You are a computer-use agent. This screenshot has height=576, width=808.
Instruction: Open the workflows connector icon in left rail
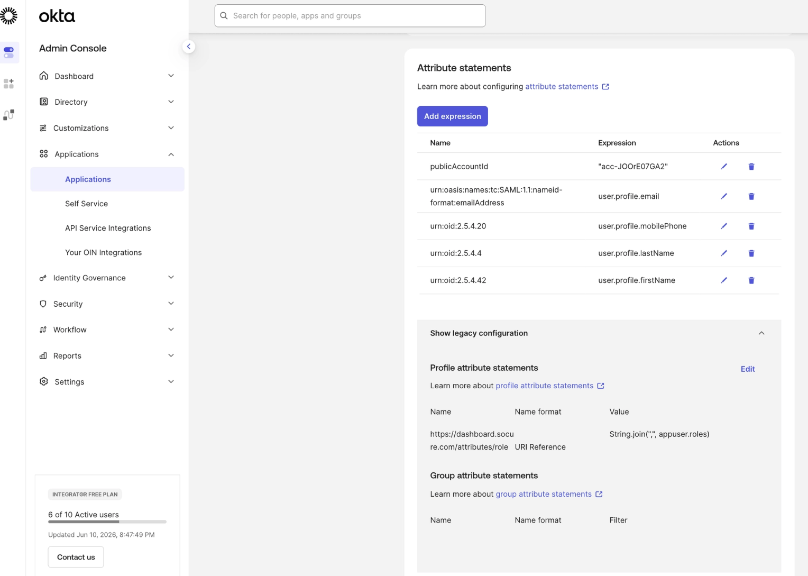(8, 115)
